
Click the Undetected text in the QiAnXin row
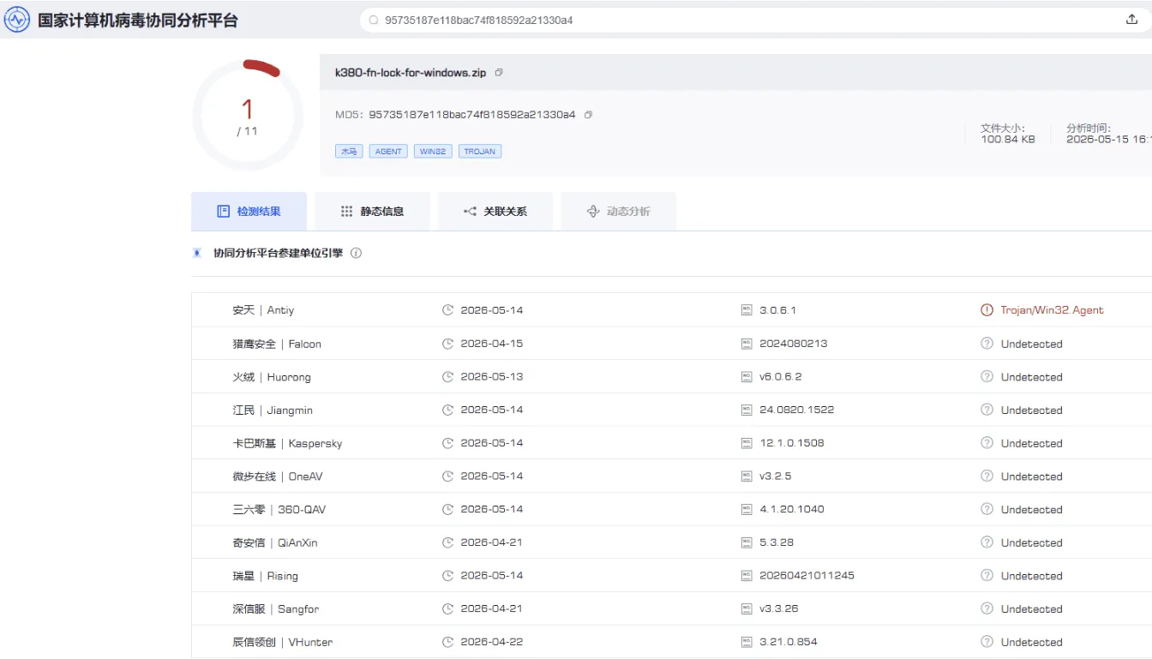1032,542
